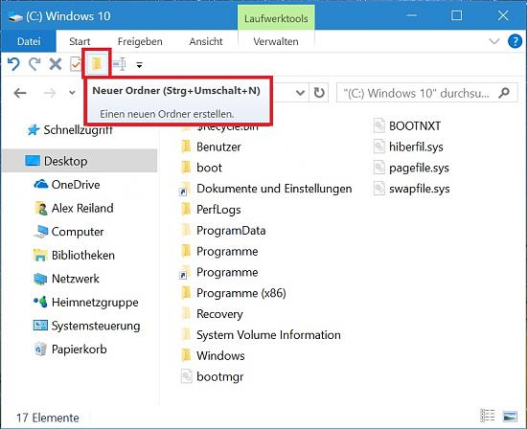
Task: Select Papierkorb in the navigation pane
Action: pyautogui.click(x=79, y=350)
